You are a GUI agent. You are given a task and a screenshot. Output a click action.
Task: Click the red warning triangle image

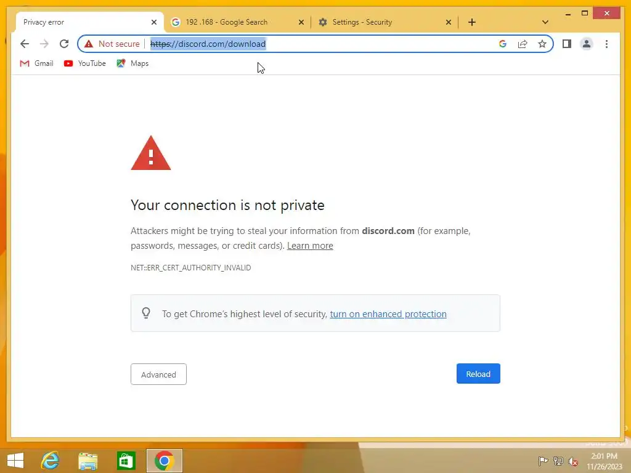click(151, 153)
